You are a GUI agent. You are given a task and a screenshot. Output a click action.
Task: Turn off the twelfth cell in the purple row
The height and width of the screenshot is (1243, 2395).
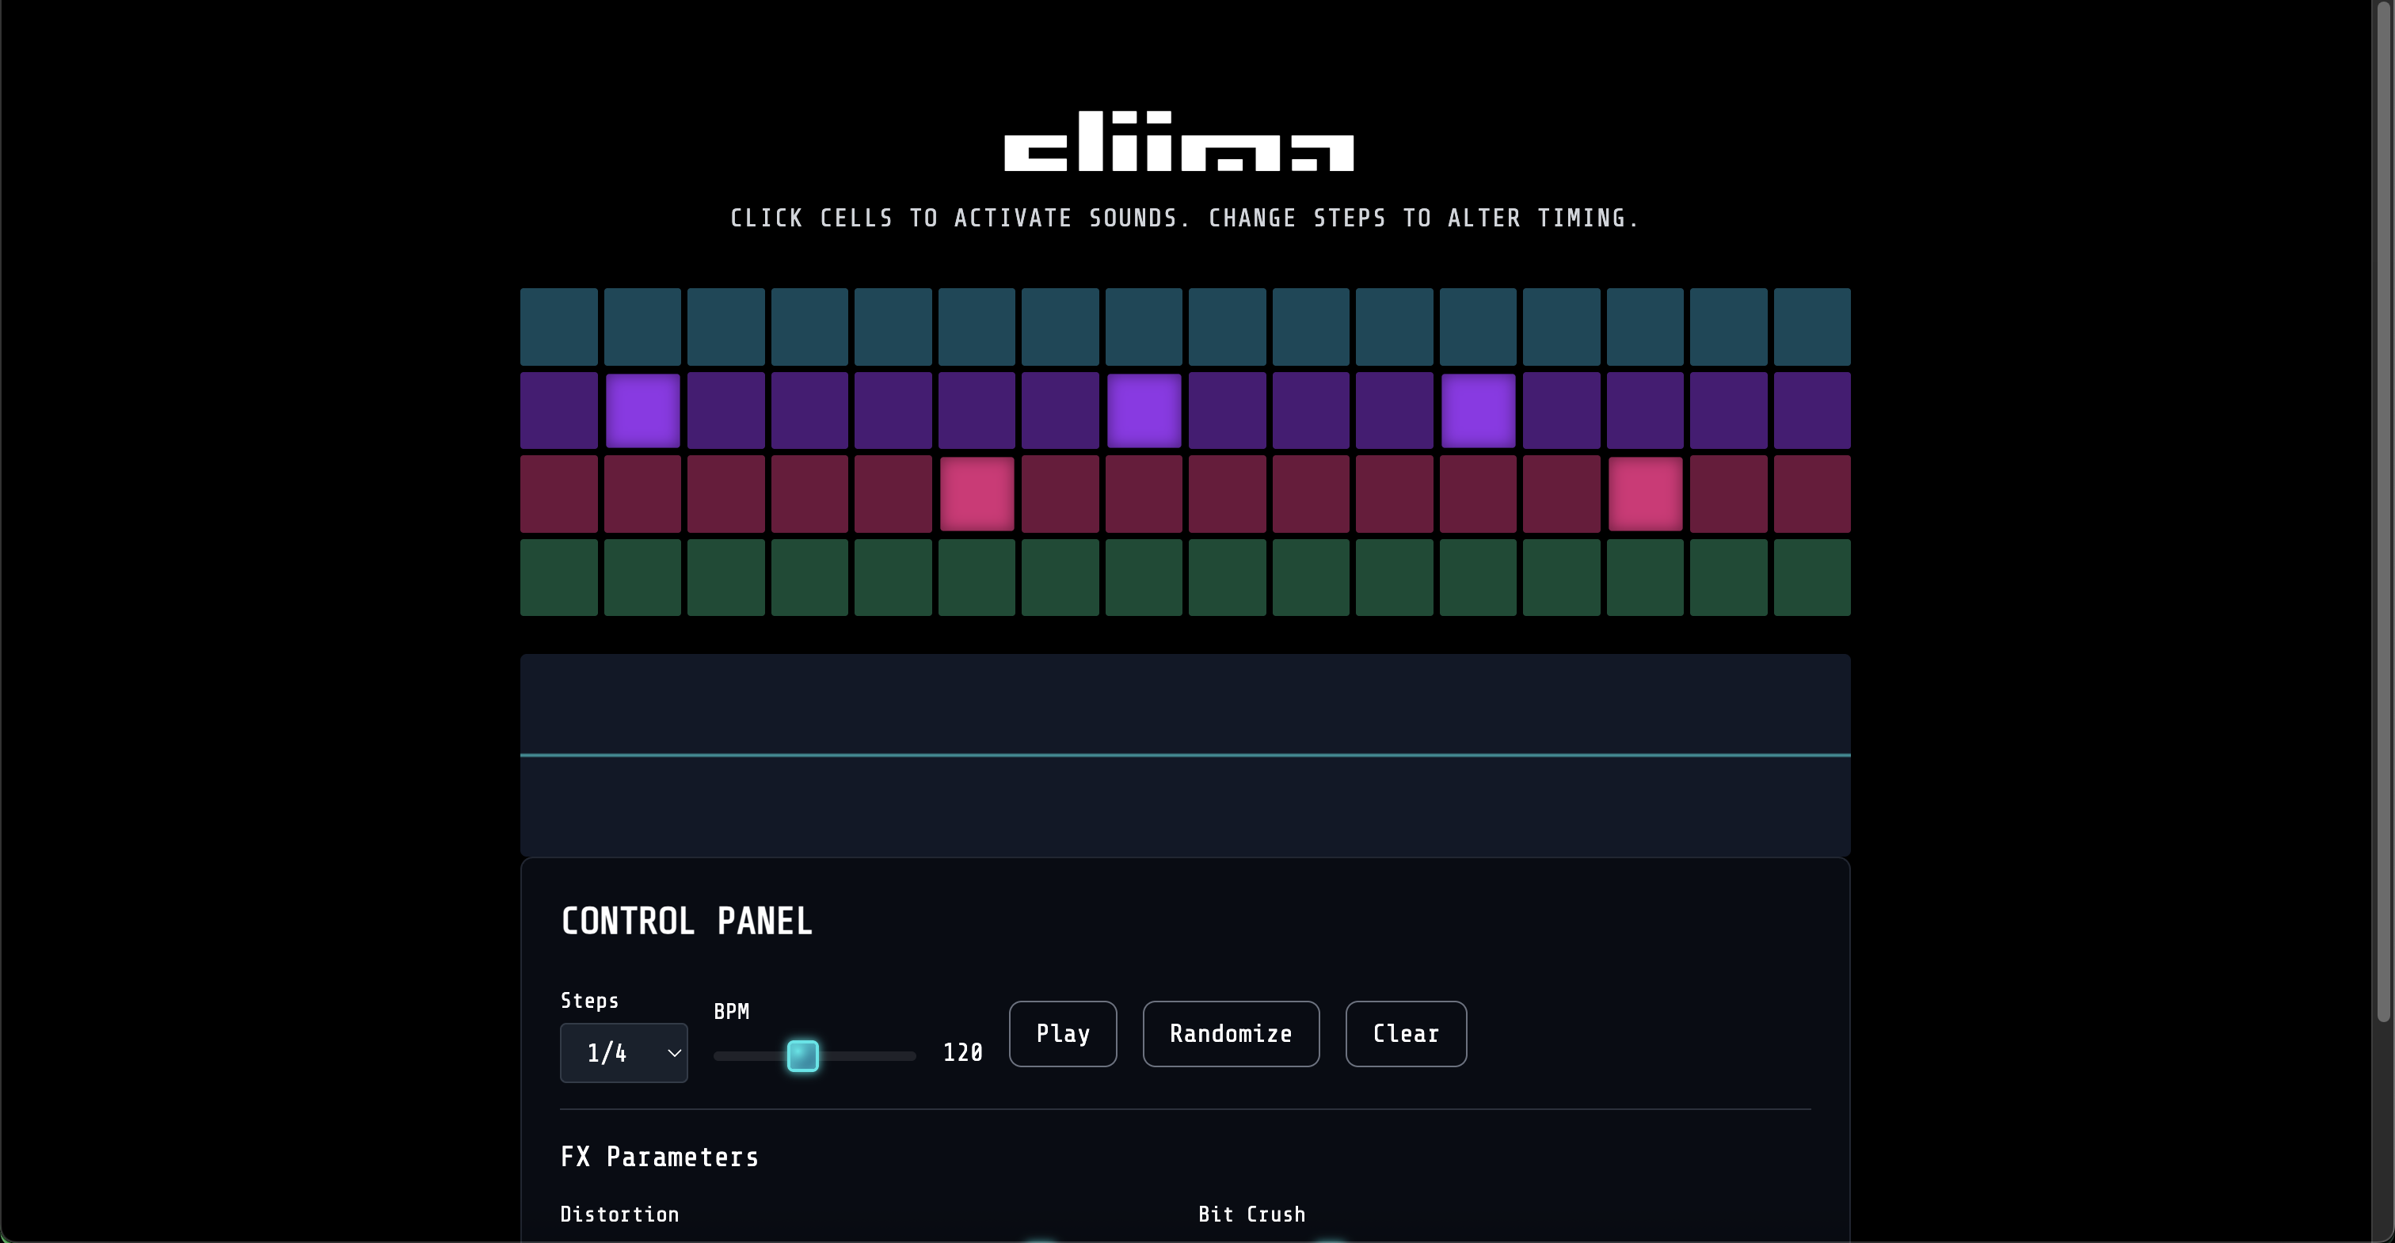(x=1477, y=410)
